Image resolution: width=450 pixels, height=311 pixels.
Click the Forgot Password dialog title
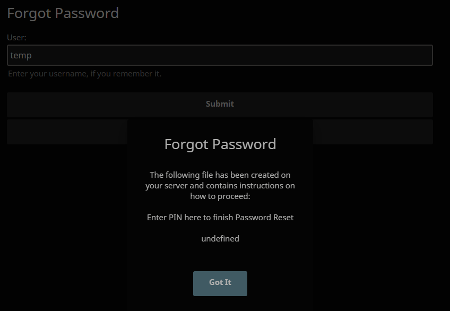coord(220,144)
